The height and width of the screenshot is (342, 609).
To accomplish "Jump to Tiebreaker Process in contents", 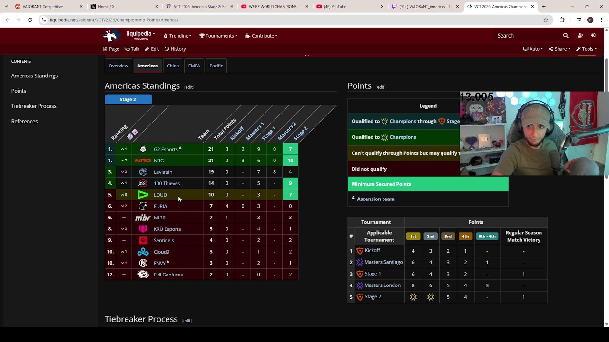I will [34, 106].
